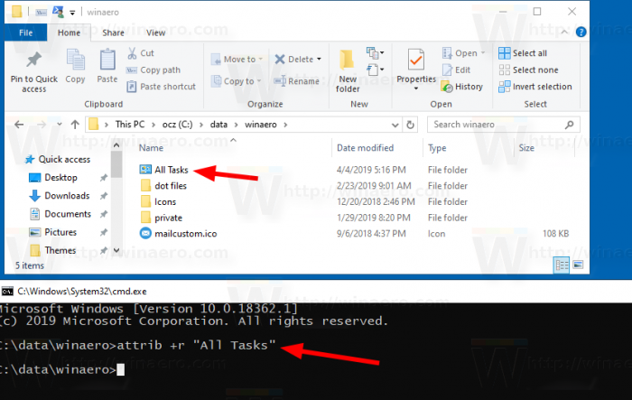Click Invert selection
Viewport: 632px width, 400px height.
point(535,87)
